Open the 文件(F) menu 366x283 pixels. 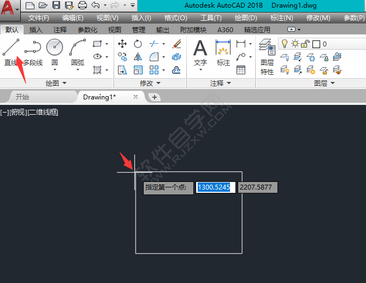point(39,18)
